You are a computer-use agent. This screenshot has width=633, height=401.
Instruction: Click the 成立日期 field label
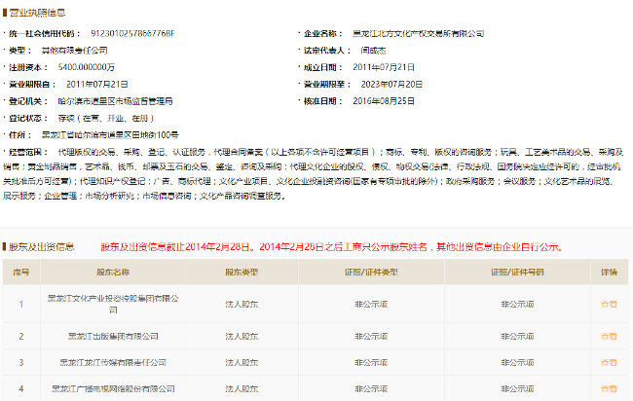(x=323, y=67)
